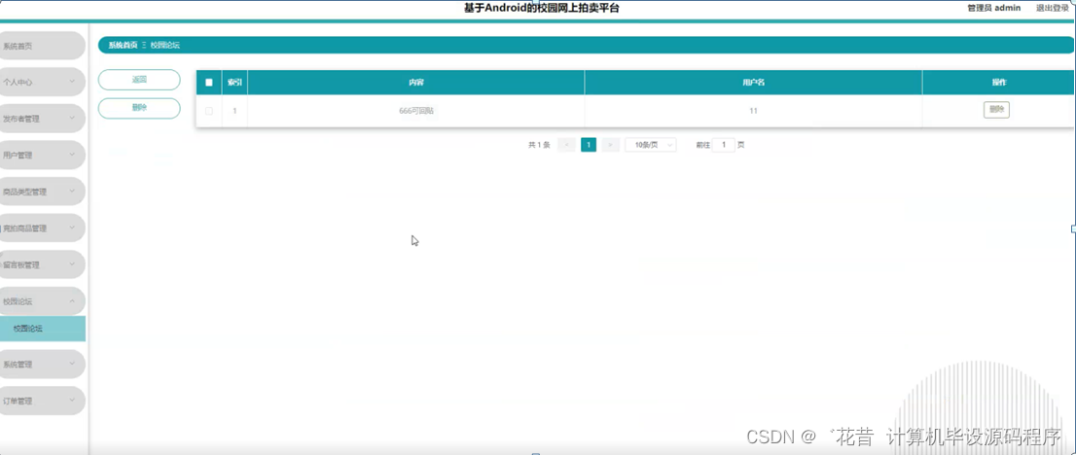This screenshot has height=455, width=1076.
Task: Expand the 发布者管理 sidebar menu
Action: [41, 118]
